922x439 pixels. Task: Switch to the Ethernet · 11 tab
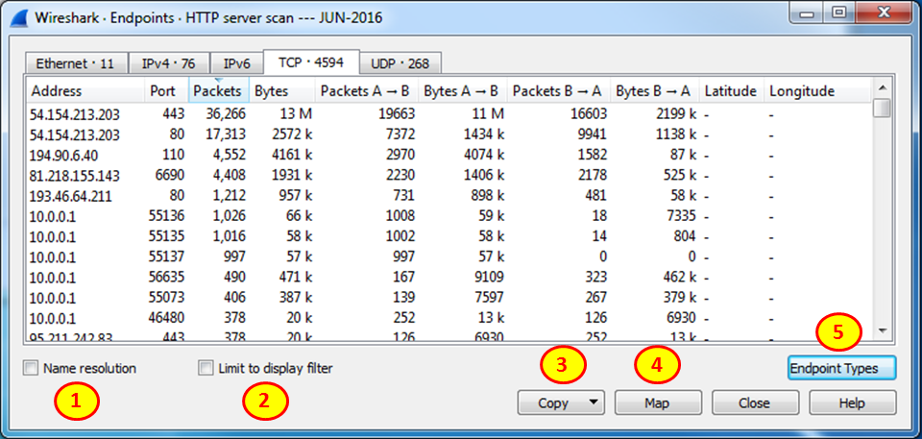pos(75,63)
